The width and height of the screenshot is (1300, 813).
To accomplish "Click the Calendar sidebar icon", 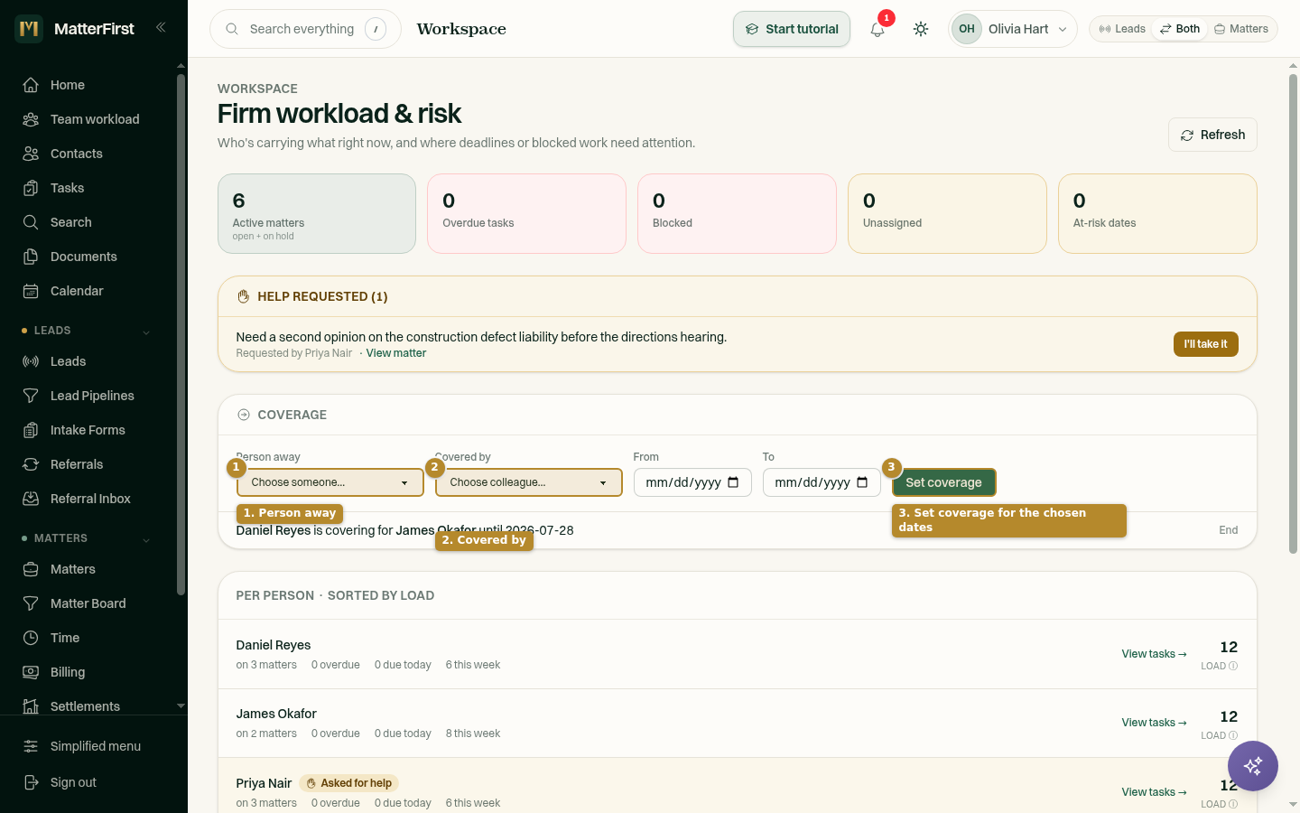I will tap(31, 291).
